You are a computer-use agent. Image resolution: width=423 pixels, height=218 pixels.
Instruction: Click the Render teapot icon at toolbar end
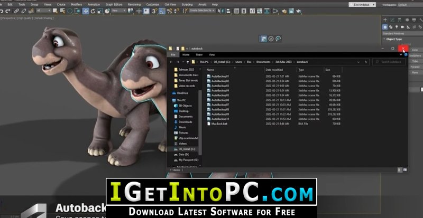tap(298, 11)
